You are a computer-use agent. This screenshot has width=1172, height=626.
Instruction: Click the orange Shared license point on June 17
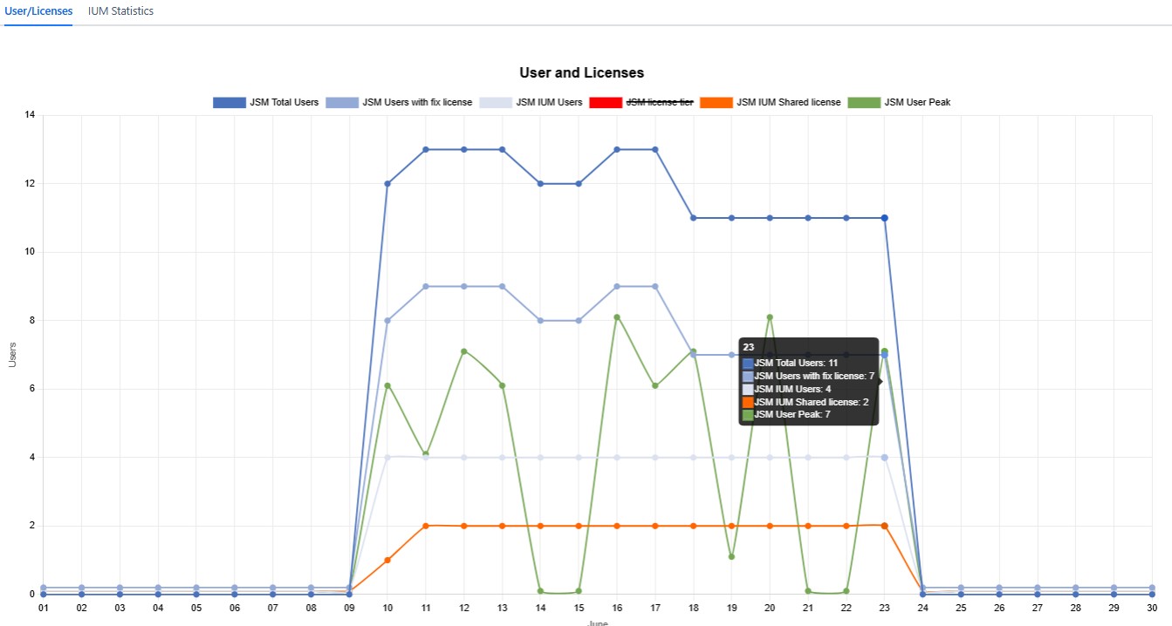(x=655, y=526)
